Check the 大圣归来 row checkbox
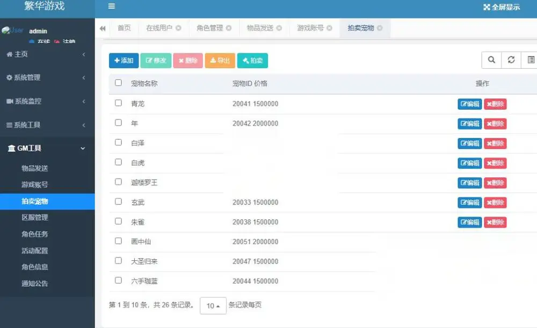Image resolution: width=537 pixels, height=328 pixels. [119, 261]
